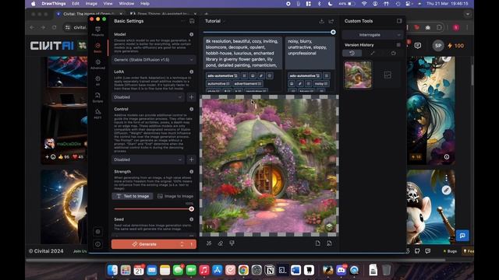Switch to the Civitai browser tab

(x=89, y=14)
